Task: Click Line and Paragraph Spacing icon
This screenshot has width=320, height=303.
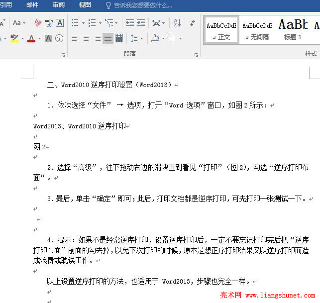Action: tap(134, 38)
